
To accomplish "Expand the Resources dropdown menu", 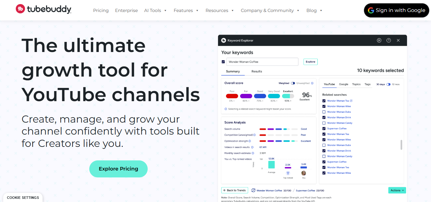I will [220, 10].
